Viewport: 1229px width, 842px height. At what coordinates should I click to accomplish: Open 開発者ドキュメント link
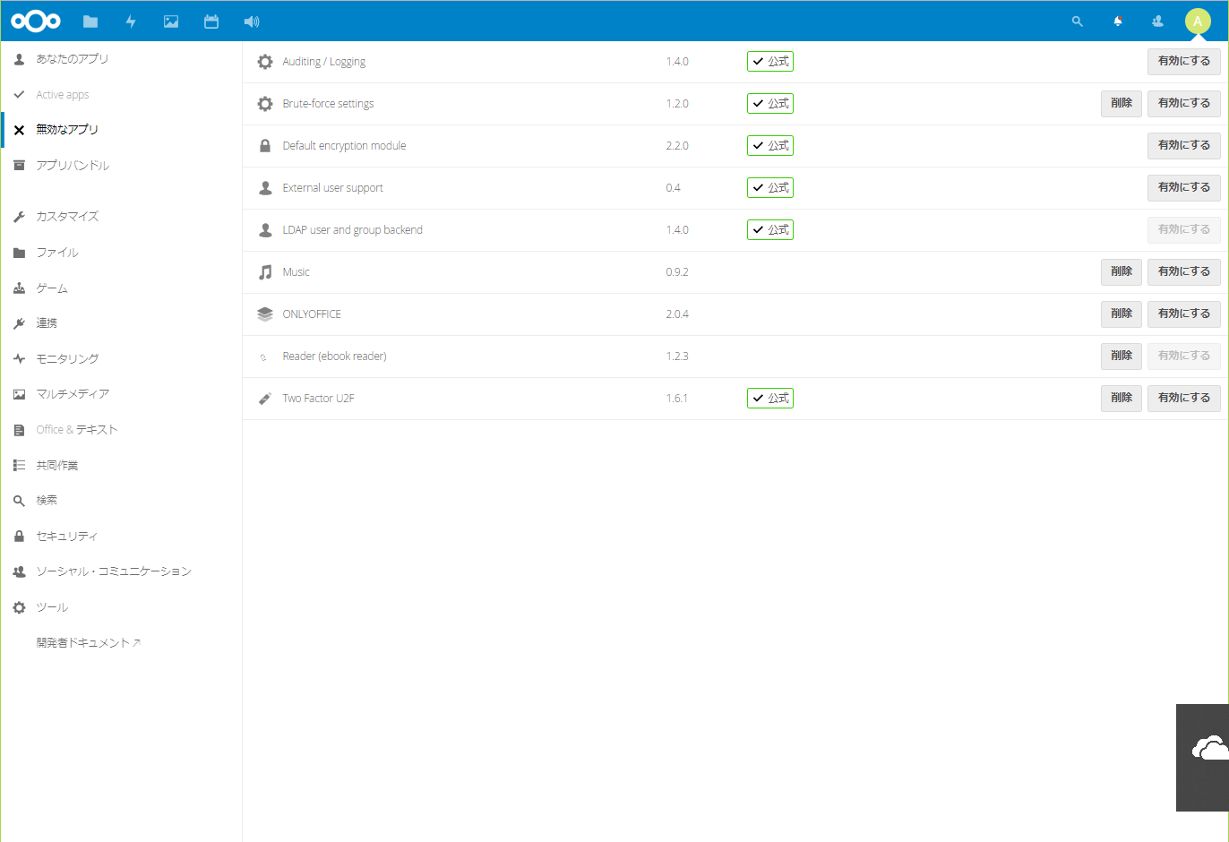(88, 643)
